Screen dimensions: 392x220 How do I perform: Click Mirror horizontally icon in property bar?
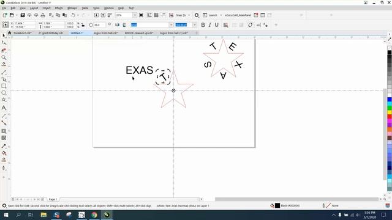[117, 25]
